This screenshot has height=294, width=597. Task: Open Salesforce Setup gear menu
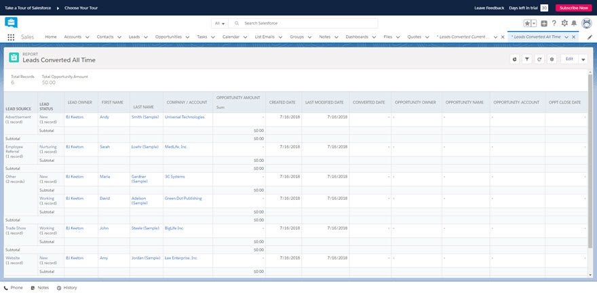[564, 23]
